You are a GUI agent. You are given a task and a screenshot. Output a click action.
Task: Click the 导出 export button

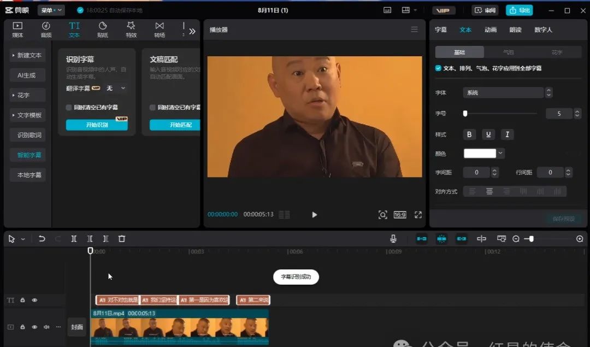coord(518,10)
